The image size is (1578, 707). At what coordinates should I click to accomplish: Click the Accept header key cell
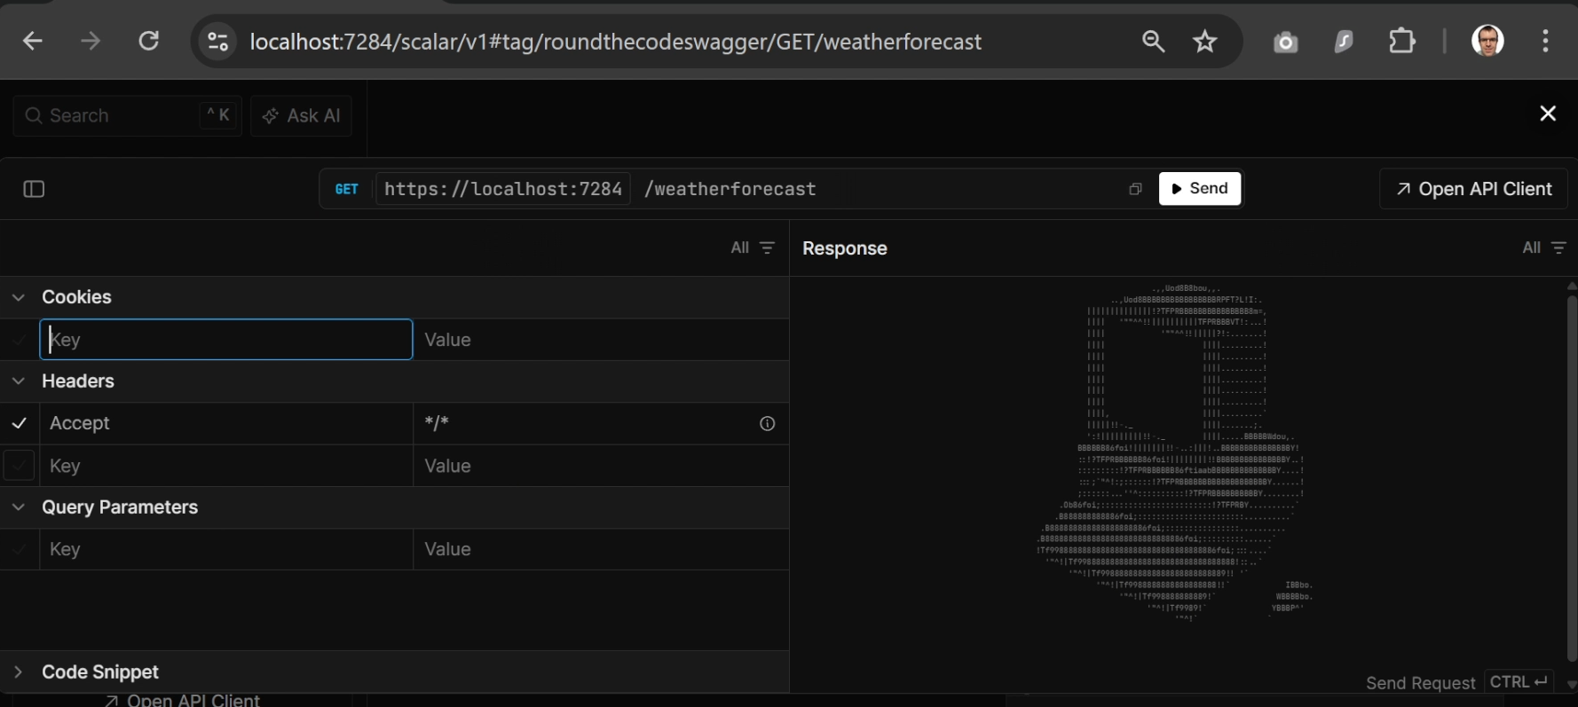[226, 424]
